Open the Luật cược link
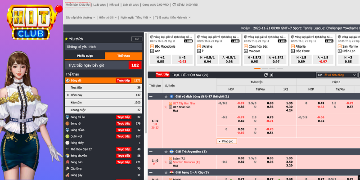The image size is (360, 180). 99,4
